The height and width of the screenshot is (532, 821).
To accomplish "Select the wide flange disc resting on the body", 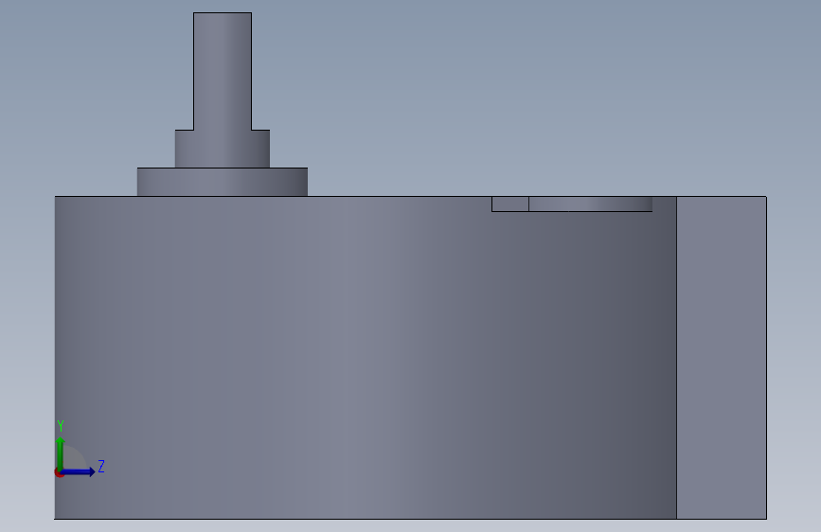I will pyautogui.click(x=223, y=182).
